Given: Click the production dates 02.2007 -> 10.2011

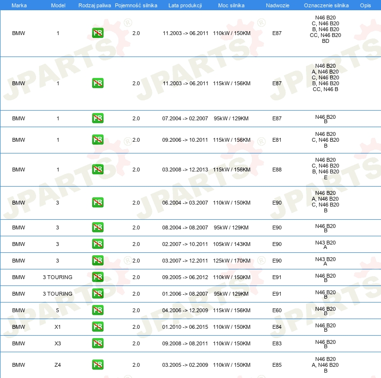Looking at the screenshot, I should pyautogui.click(x=185, y=244).
